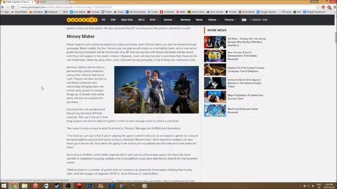The width and height of the screenshot is (337, 189).
Task: Open the Facebook bookmark
Action: [51, 12]
